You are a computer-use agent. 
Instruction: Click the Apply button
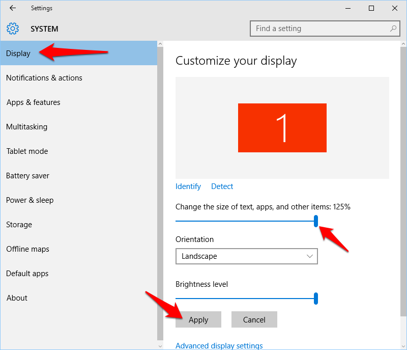coord(198,319)
